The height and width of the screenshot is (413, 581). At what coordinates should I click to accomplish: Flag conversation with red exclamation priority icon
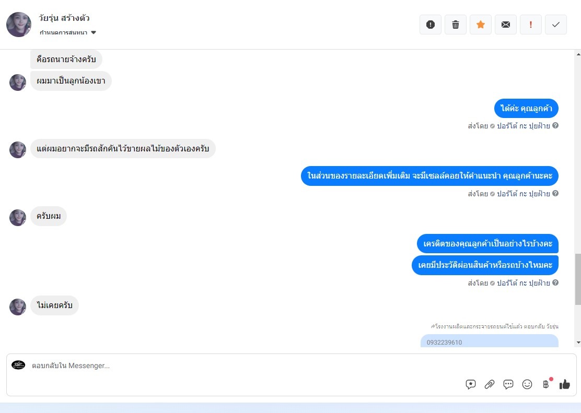click(531, 25)
